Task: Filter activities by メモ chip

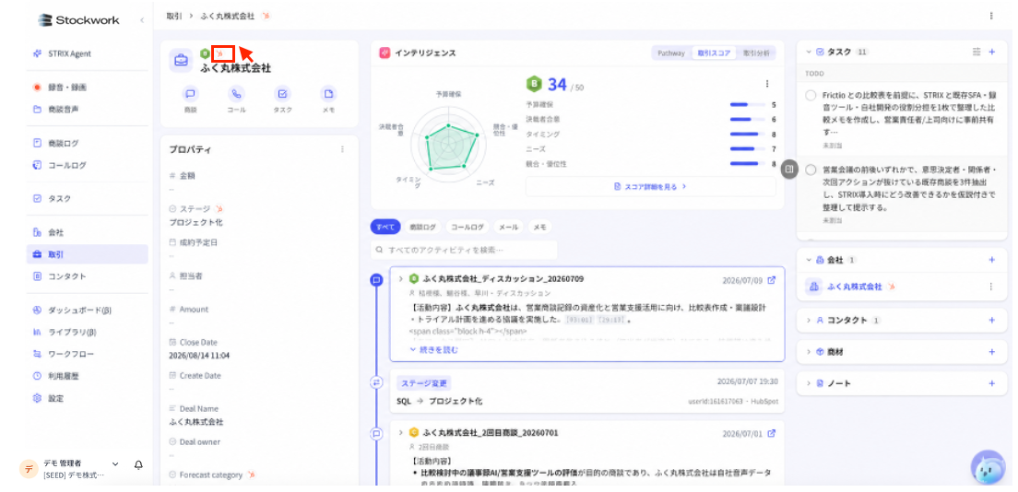Action: (539, 228)
